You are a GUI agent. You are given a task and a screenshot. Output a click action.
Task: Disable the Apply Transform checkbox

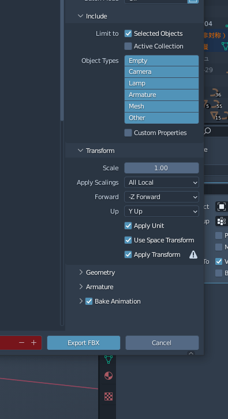[x=128, y=255]
